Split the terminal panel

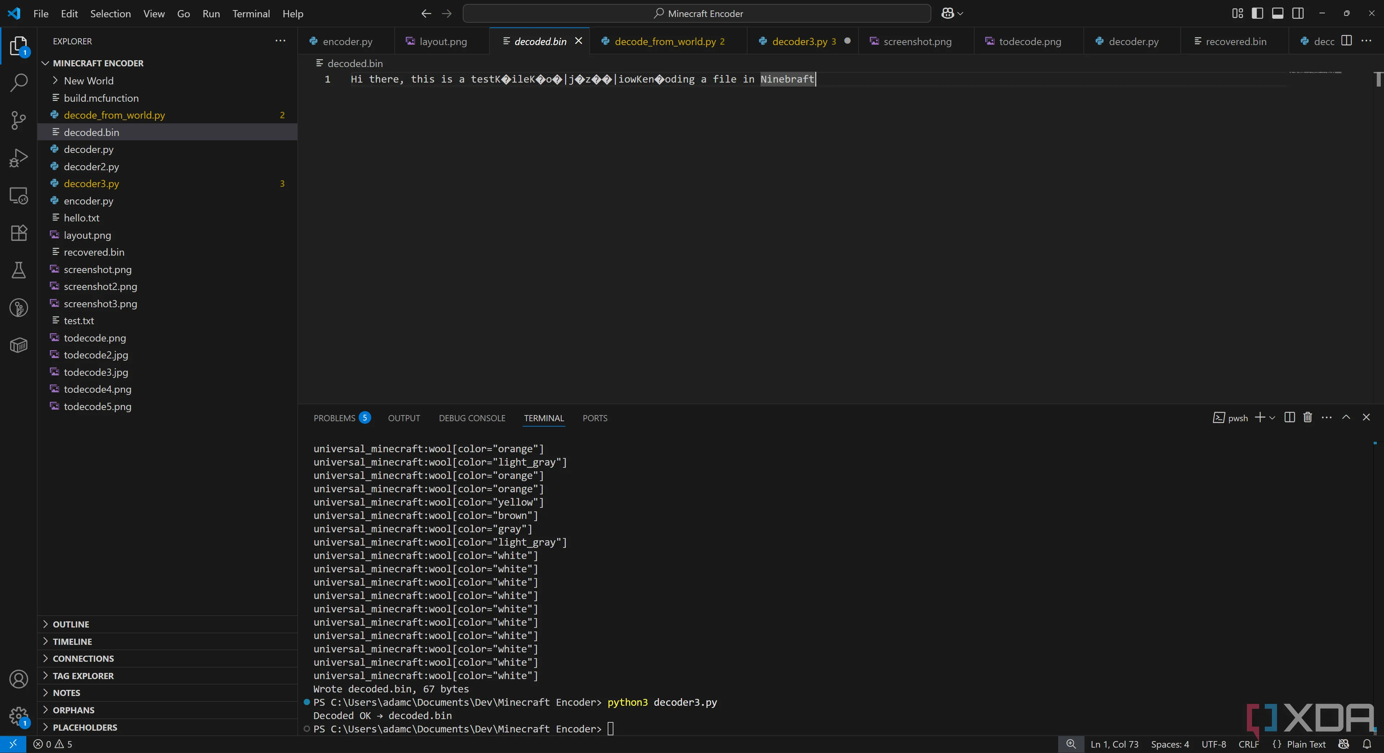(x=1290, y=418)
